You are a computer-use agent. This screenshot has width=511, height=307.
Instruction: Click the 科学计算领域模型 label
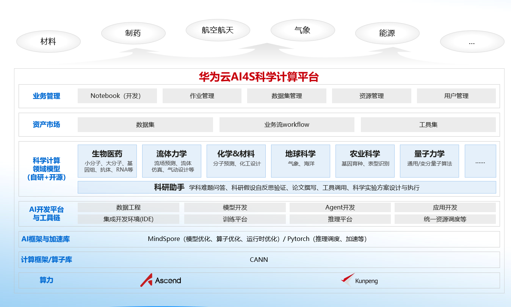pos(46,168)
